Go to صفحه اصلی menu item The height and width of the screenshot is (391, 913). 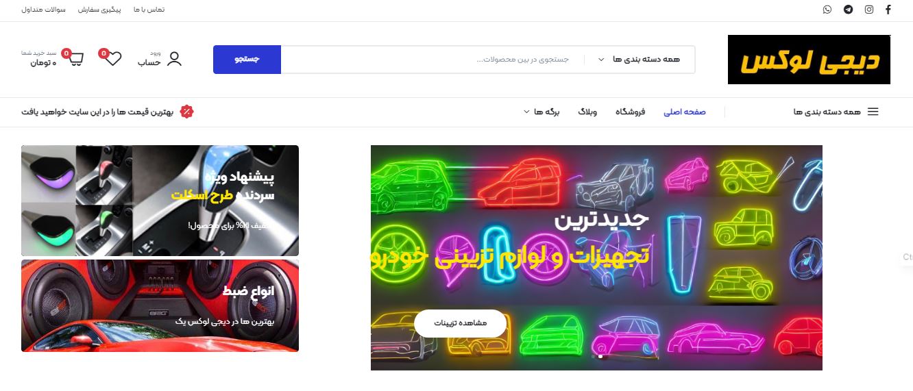(684, 112)
